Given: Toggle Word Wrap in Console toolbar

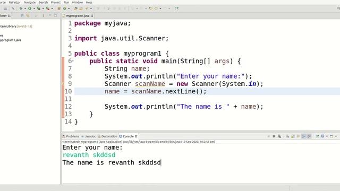Looking at the screenshot, I should (299, 136).
